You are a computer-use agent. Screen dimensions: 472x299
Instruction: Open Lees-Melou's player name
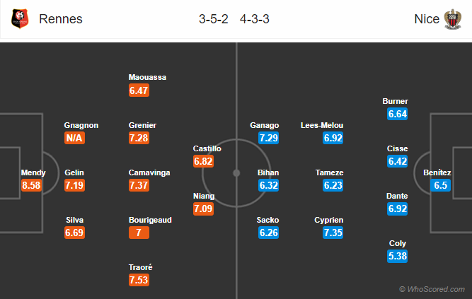point(322,125)
